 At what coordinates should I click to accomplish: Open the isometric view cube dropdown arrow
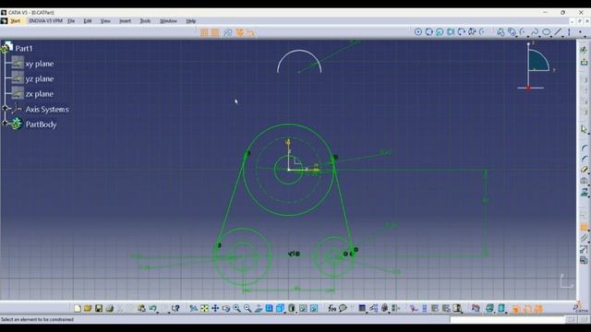coord(285,312)
